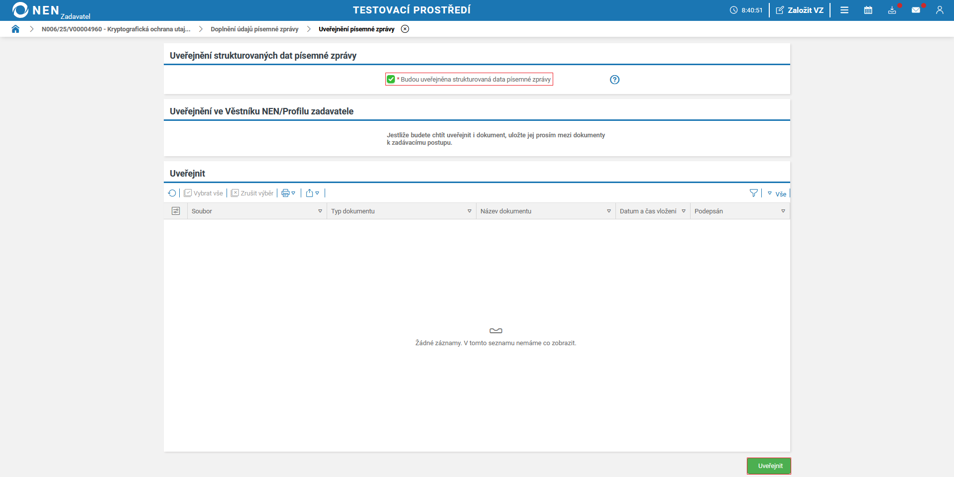This screenshot has width=954, height=477.
Task: Go to home via house icon
Action: coord(15,29)
